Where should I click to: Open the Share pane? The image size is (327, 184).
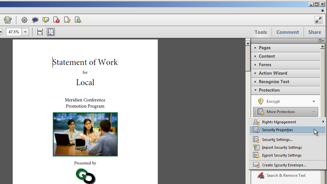tap(315, 32)
